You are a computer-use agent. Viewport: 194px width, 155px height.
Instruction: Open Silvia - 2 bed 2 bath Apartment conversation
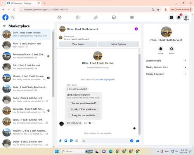pyautogui.click(x=26, y=89)
